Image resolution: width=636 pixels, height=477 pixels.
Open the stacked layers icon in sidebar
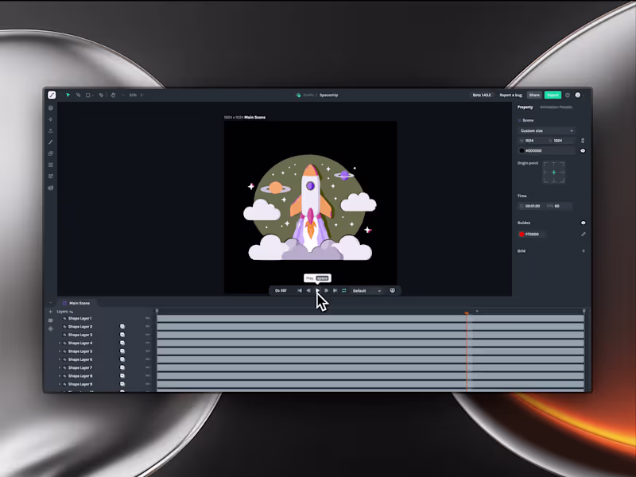tap(51, 153)
